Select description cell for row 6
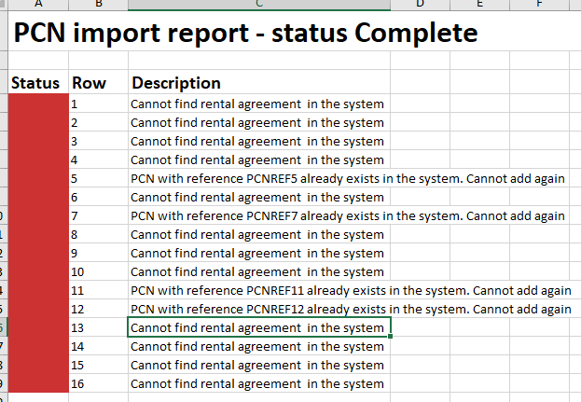 [x=259, y=197]
